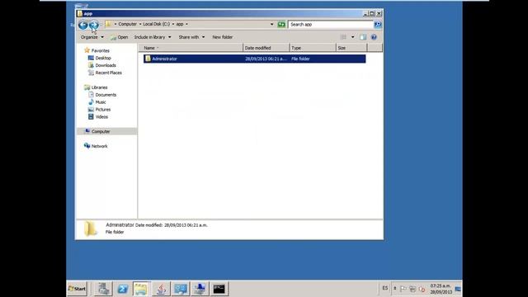Screen dimensions: 528x297
Task: Click the app segment in the breadcrumb
Action: [180, 24]
